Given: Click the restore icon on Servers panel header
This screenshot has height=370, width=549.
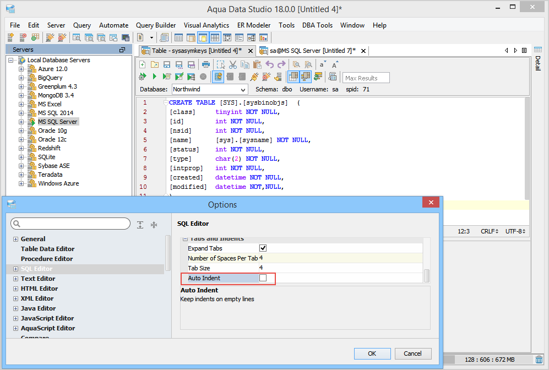Looking at the screenshot, I should pos(122,50).
